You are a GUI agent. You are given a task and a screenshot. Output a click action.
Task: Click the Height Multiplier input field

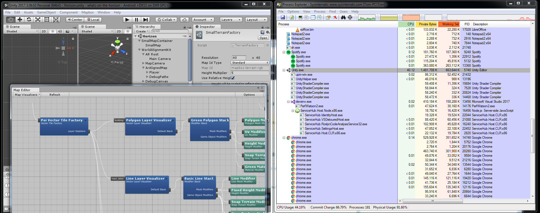(250, 73)
